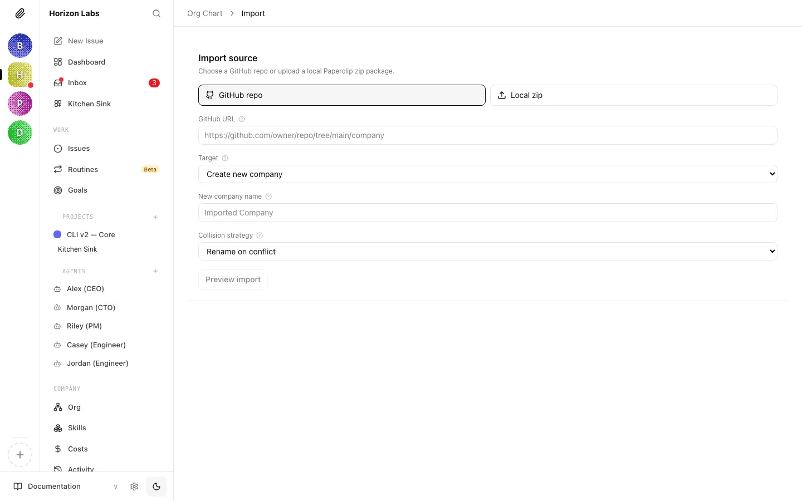The width and height of the screenshot is (802, 501).
Task: Click the GitHub URL input field
Action: [x=488, y=135]
